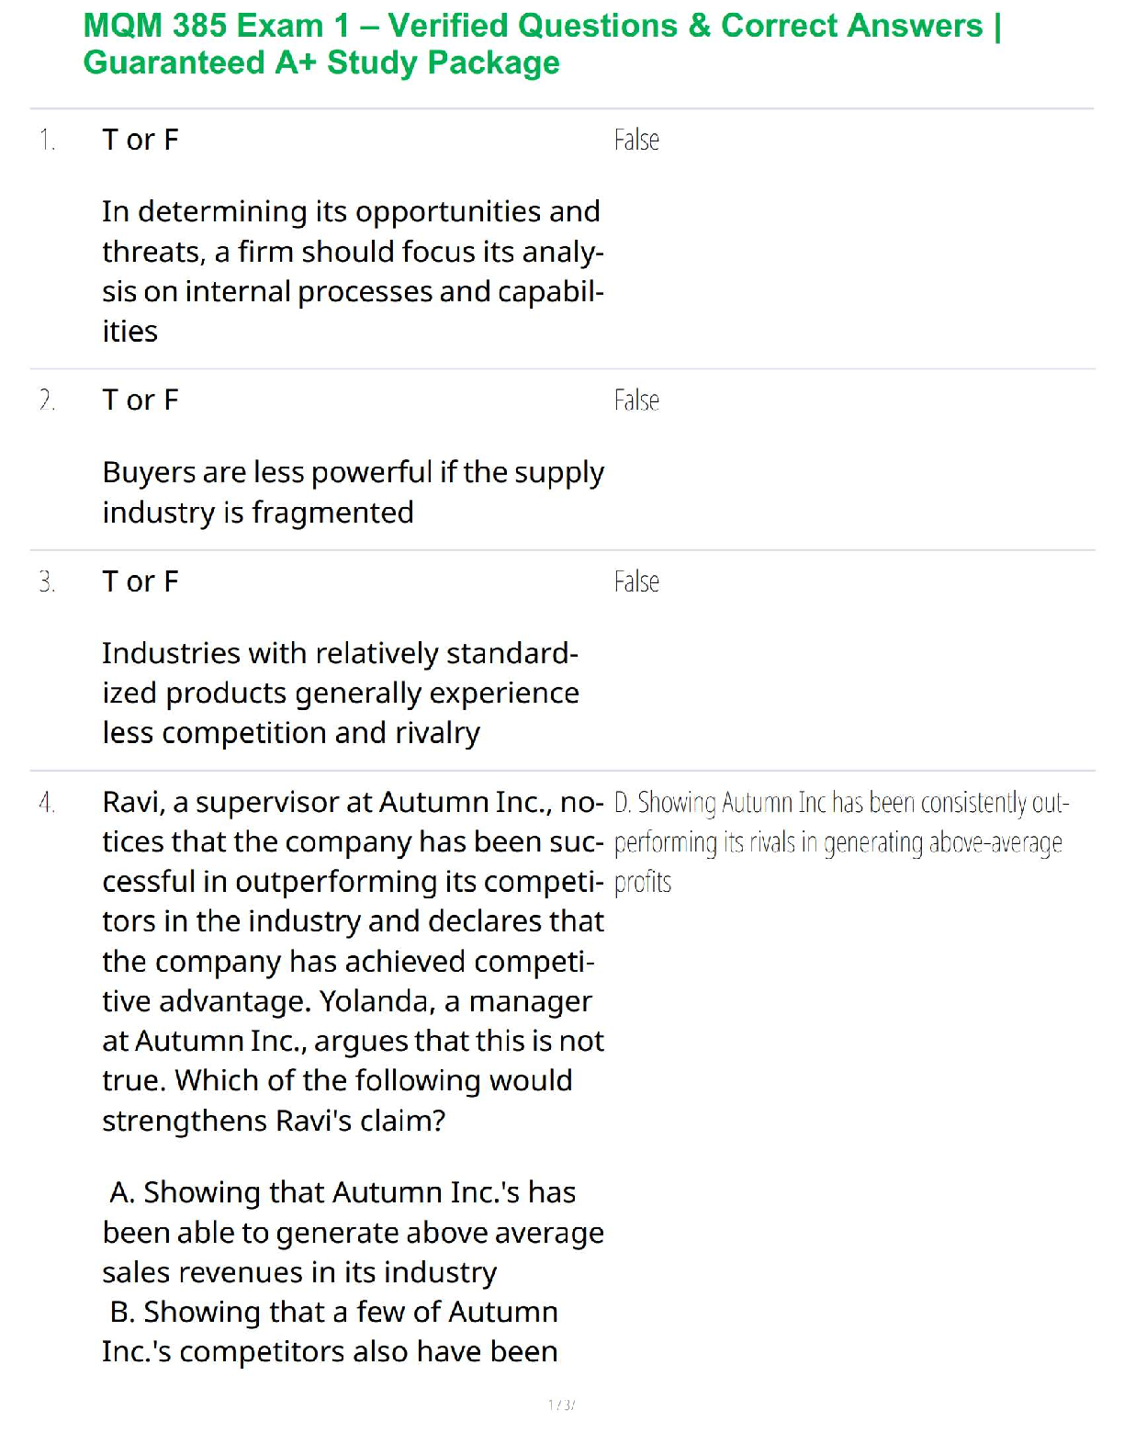
Task: Click the 'Guaranteed A+ Study Package' subtitle line
Action: pyautogui.click(x=321, y=63)
